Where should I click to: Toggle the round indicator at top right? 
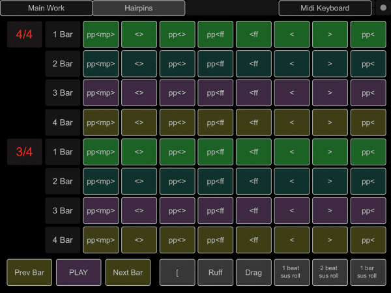point(382,8)
